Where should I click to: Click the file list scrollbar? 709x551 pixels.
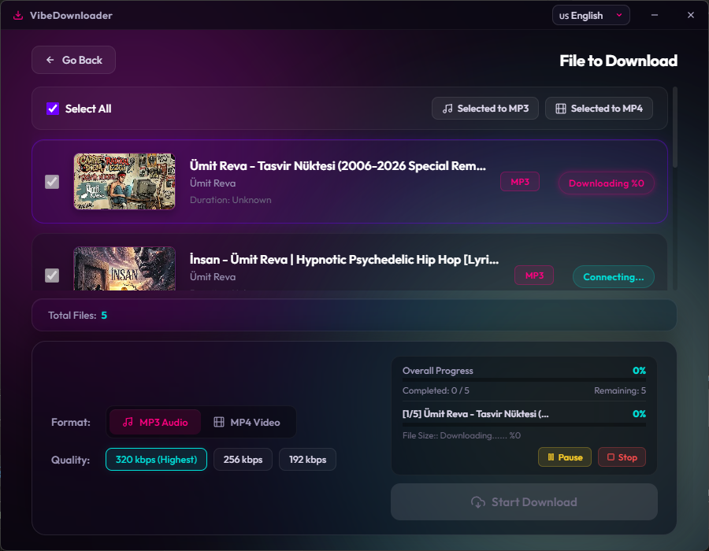(675, 128)
